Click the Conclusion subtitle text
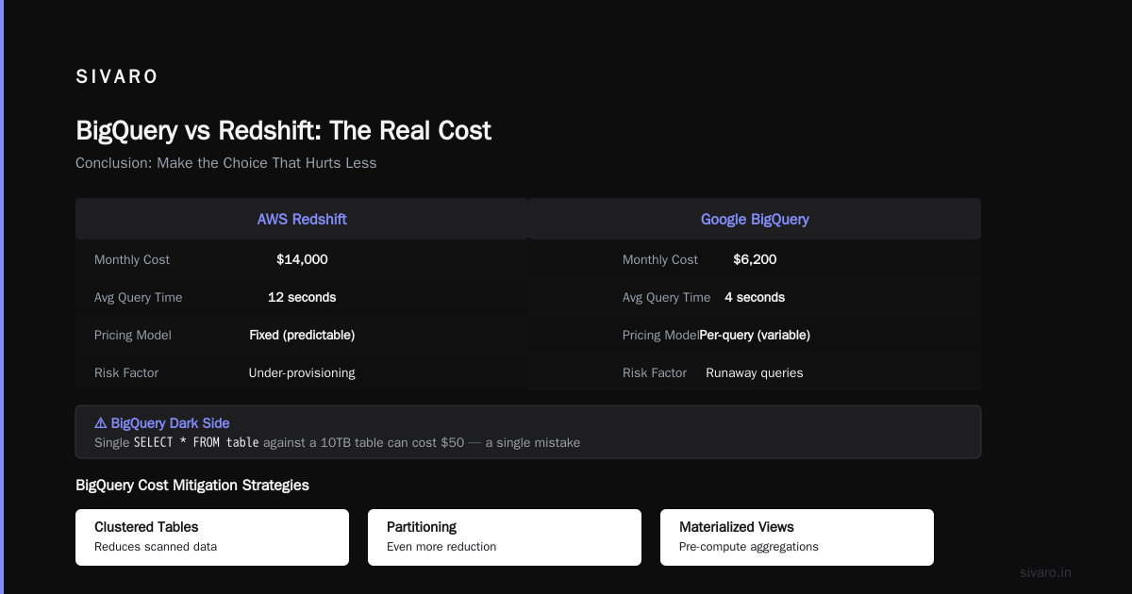This screenshot has height=594, width=1132. pyautogui.click(x=226, y=163)
